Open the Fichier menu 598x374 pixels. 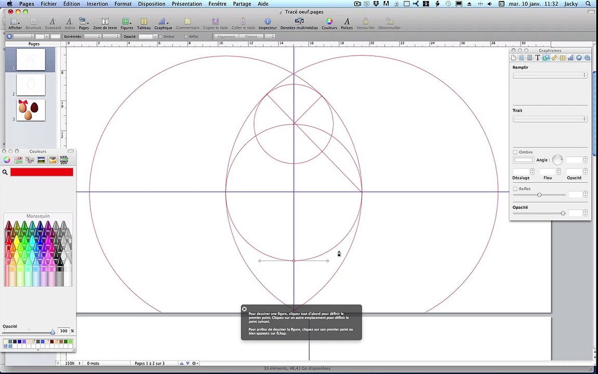click(x=49, y=4)
